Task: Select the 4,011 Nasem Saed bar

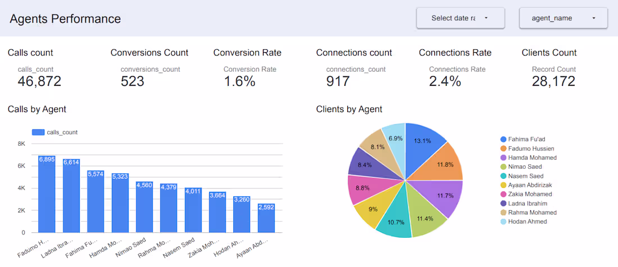Action: point(193,210)
